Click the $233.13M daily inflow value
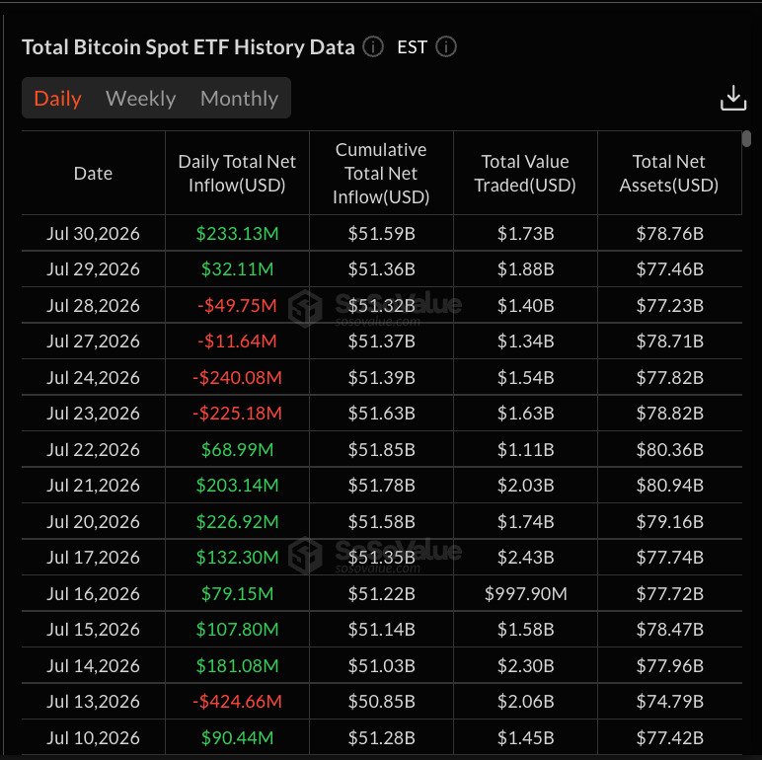This screenshot has height=760, width=762. coord(237,233)
